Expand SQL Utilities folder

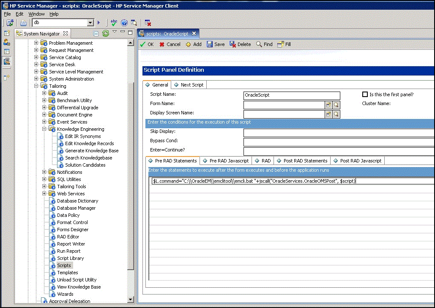[x=44, y=179]
